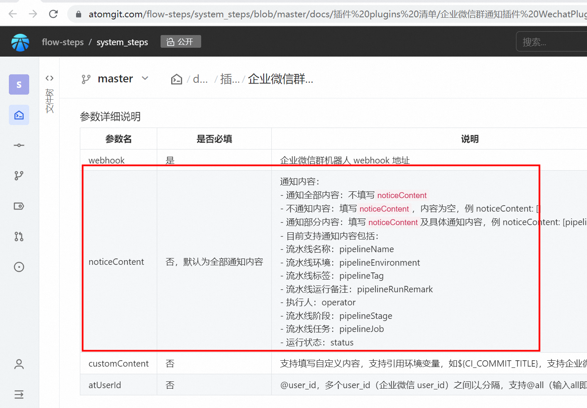Click the 流水线运行备注：pipelineRunRemark line
Viewport: 587px width, 408px height.
(356, 289)
